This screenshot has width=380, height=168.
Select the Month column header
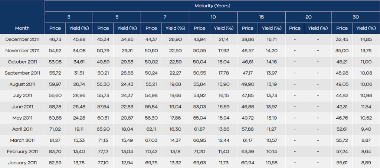click(22, 28)
